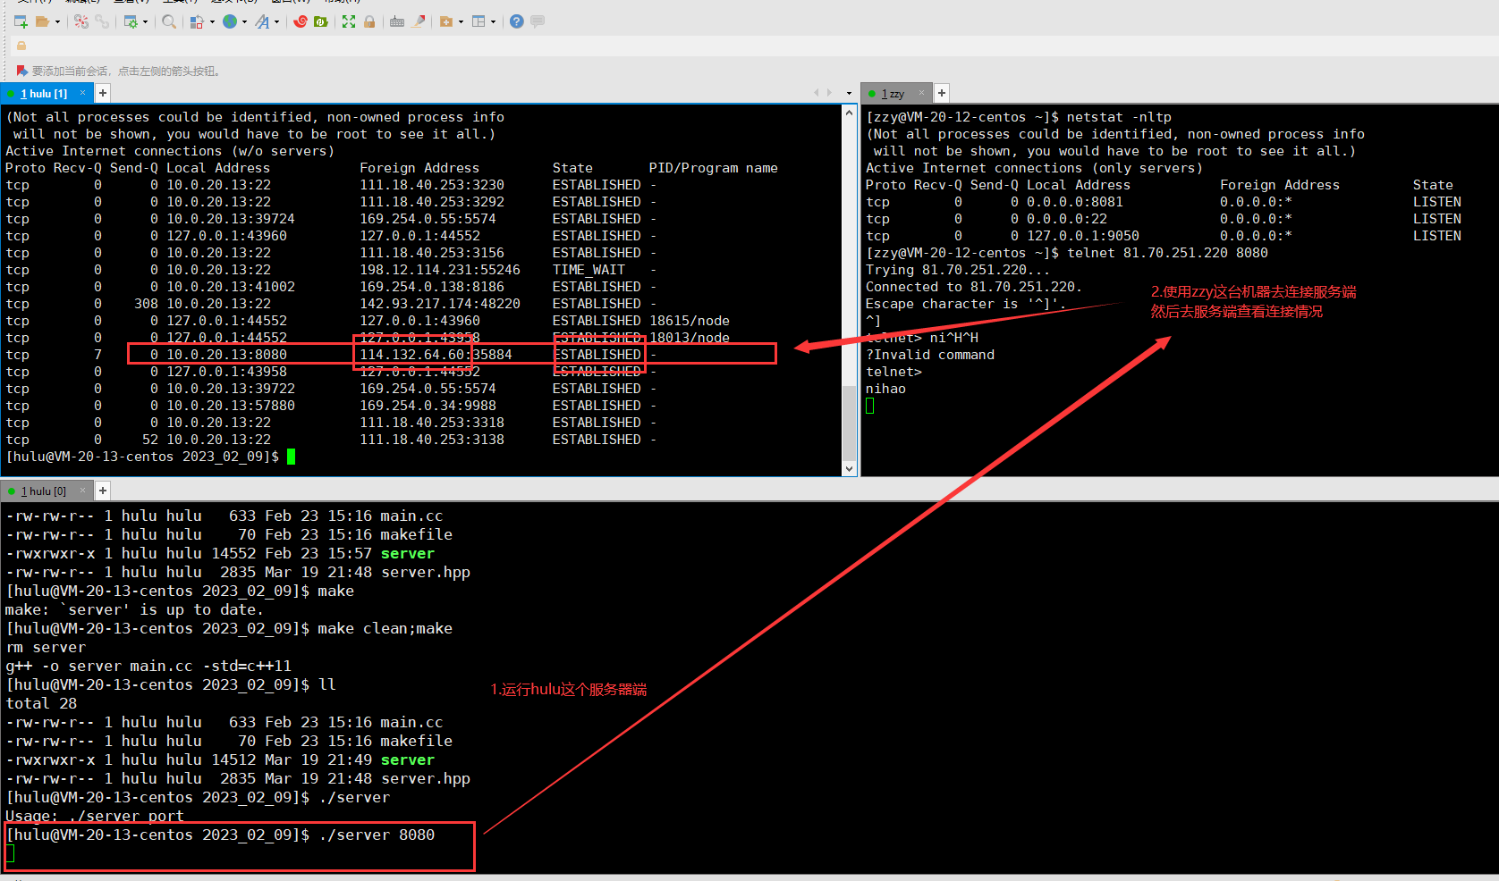The height and width of the screenshot is (881, 1499).
Task: Click scrollbar up arrow in hulu[1] pane
Action: coord(850,113)
